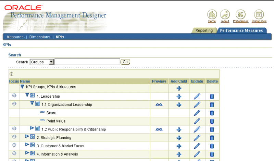Focus on the 2. Strategic Planning row
The height and width of the screenshot is (161, 274).
click(x=14, y=137)
